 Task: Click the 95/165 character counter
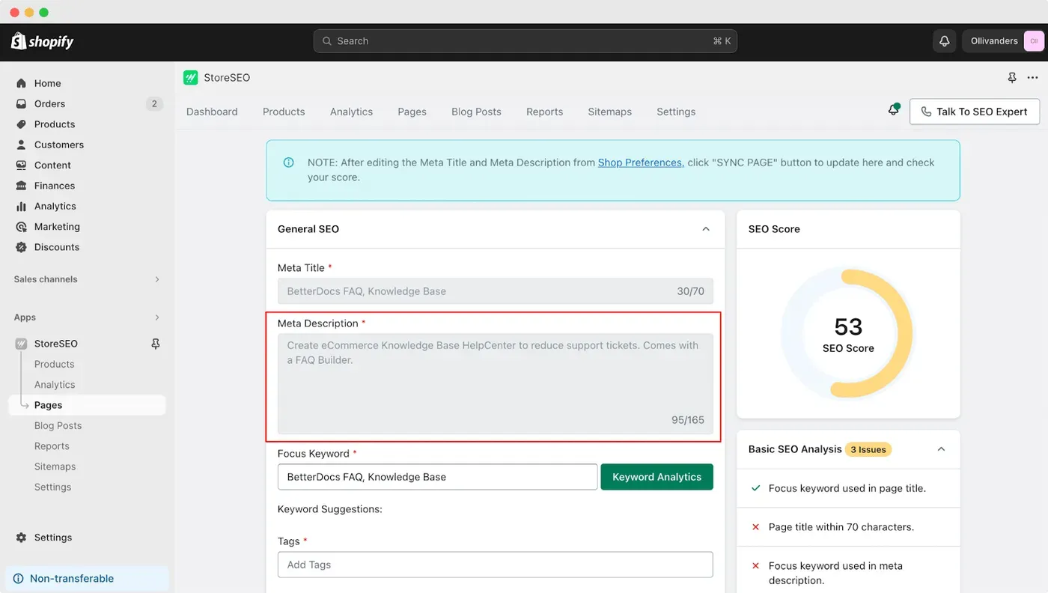tap(688, 420)
